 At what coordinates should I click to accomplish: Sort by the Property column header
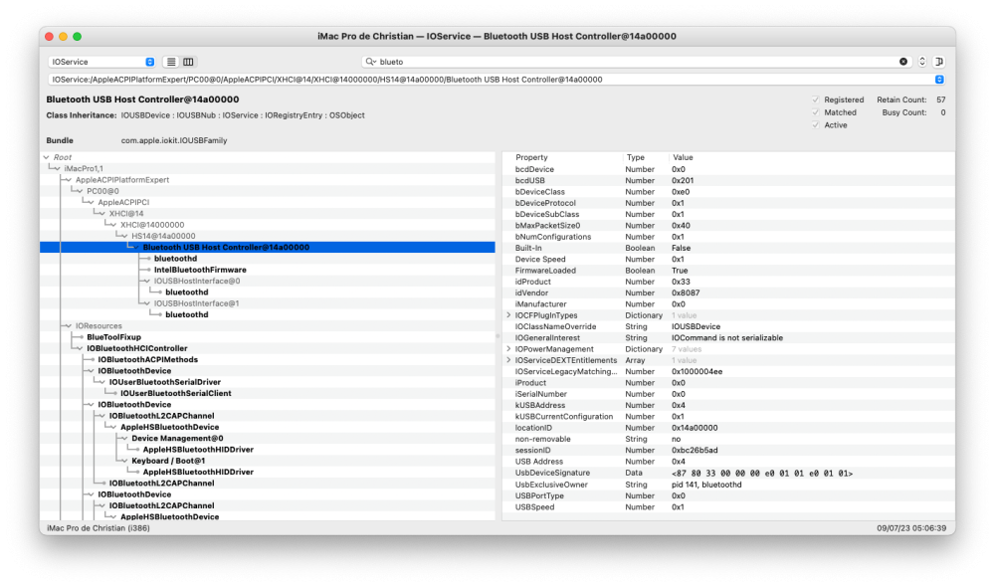tap(531, 157)
